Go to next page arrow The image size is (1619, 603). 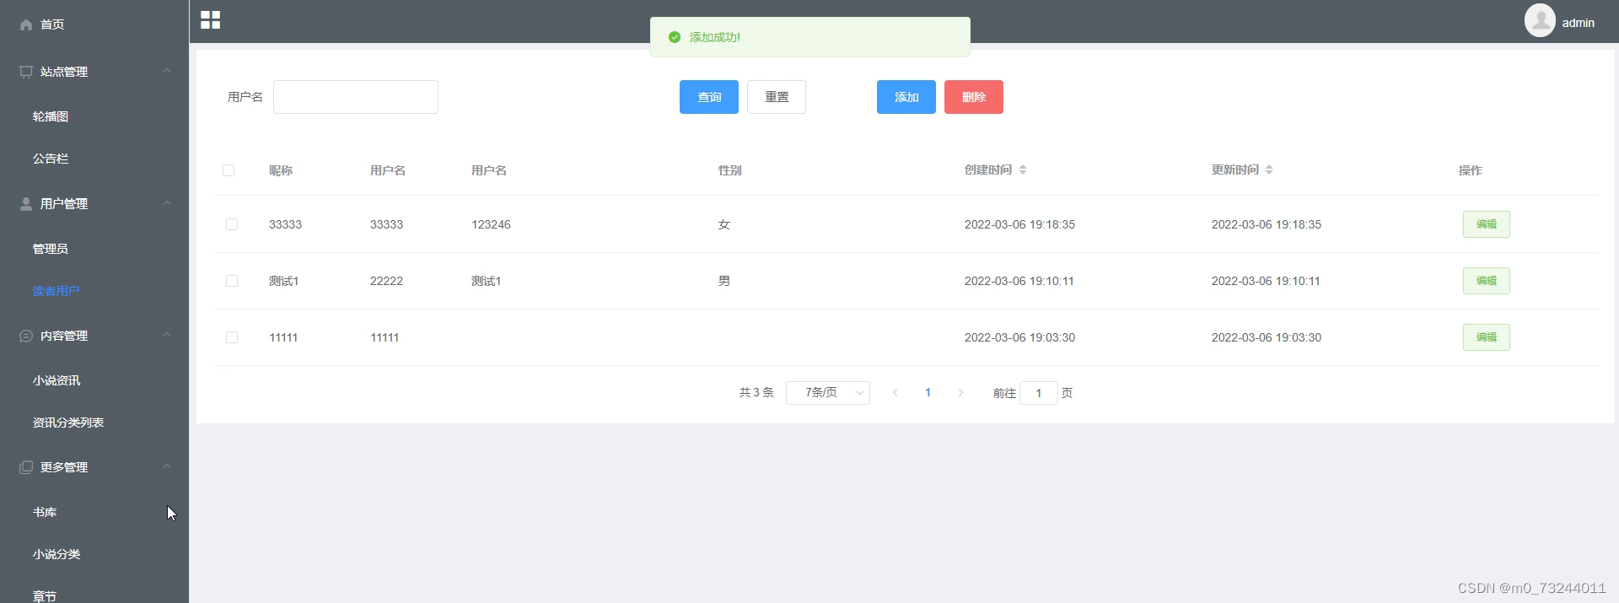(960, 393)
